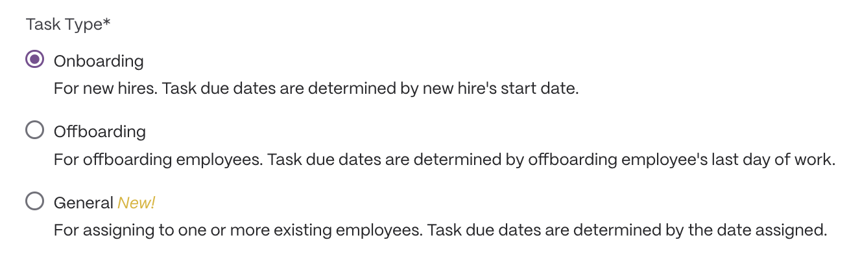860x264 pixels.
Task: Click the 'For new hires' description text
Action: pyautogui.click(x=316, y=89)
